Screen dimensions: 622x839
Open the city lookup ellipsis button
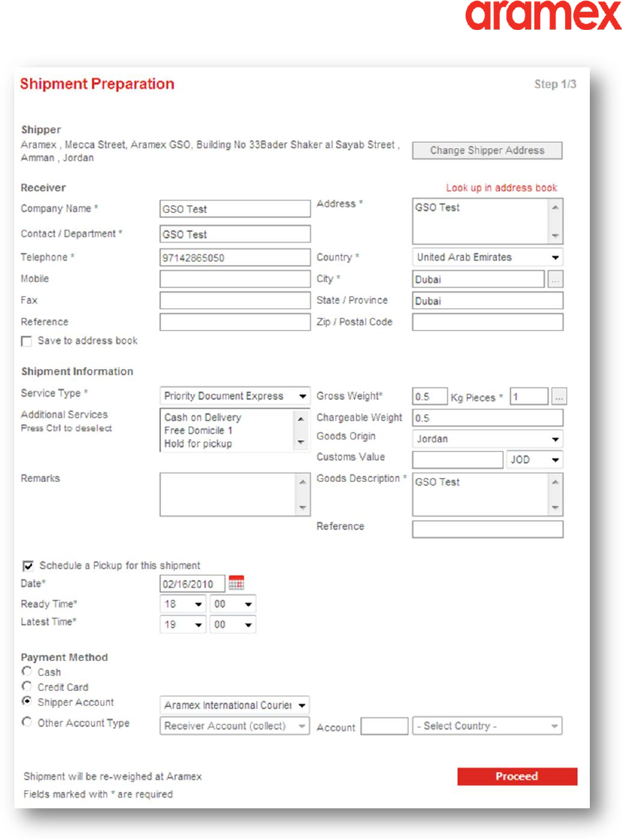coord(555,279)
